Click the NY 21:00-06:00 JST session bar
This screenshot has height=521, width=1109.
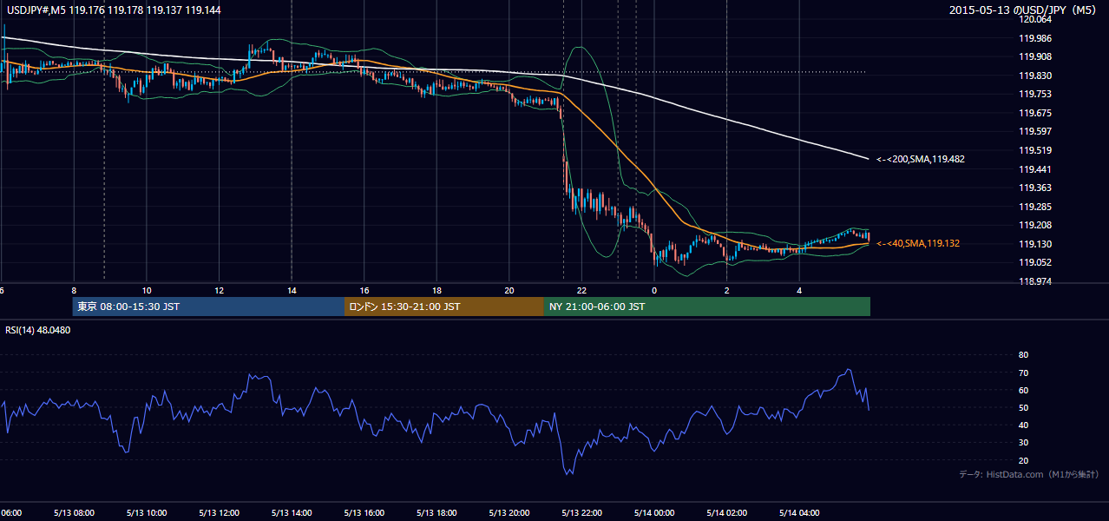pos(707,307)
